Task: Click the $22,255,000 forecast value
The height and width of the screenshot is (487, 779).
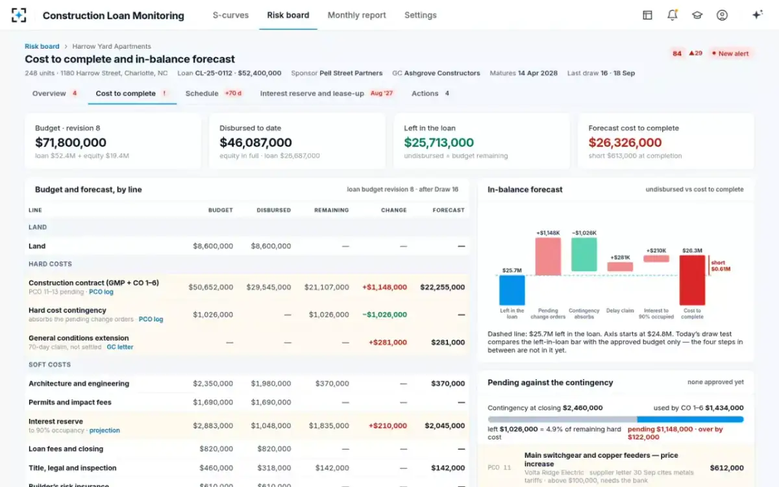Action: 443,287
